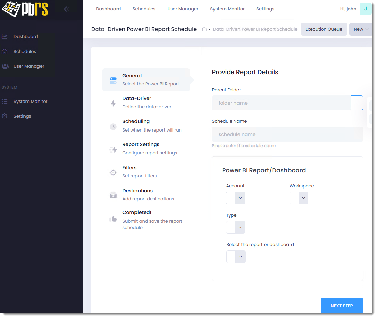377x318 pixels.
Task: Expand the Account dropdown
Action: [236, 198]
